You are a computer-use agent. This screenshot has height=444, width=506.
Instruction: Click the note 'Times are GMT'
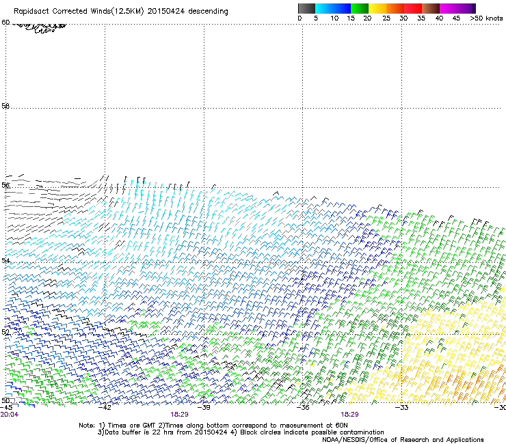(x=132, y=426)
